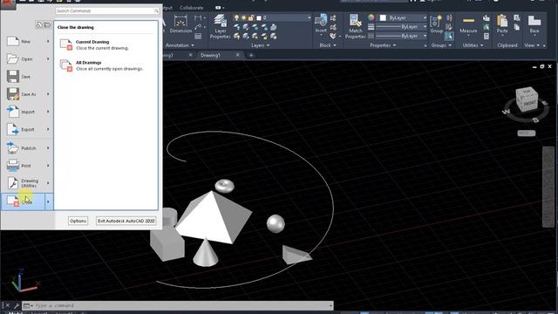Toggle layer freeze sun icon

(x=244, y=17)
